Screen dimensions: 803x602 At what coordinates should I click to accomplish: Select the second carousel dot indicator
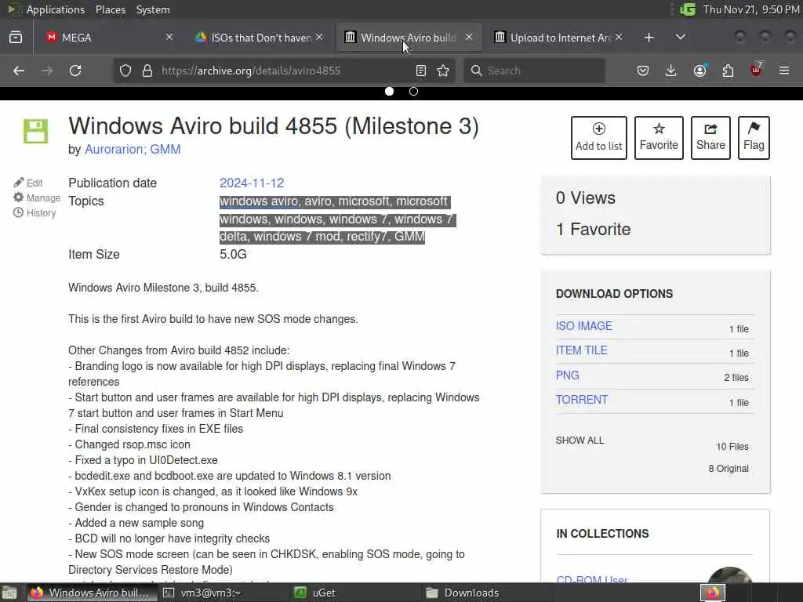(x=414, y=91)
